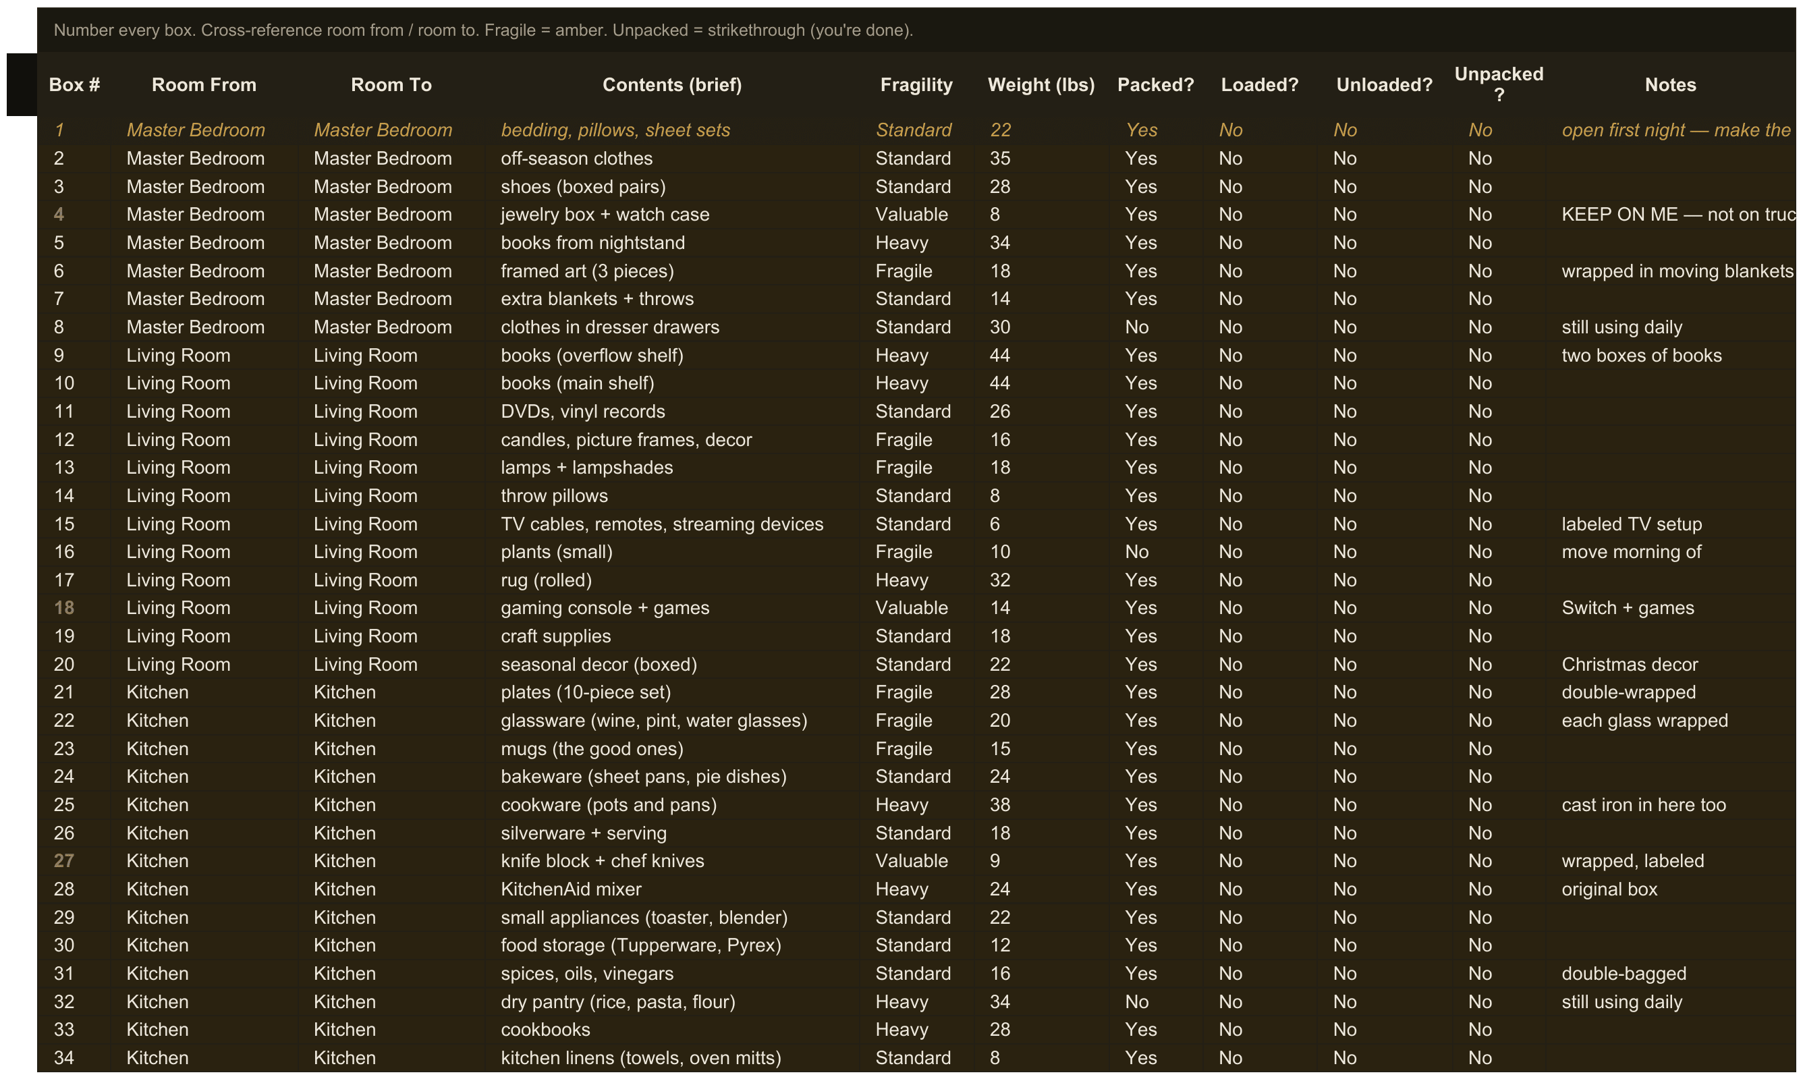The width and height of the screenshot is (1803, 1079).
Task: Select the instruction text 'Number every box...'
Action: click(482, 30)
